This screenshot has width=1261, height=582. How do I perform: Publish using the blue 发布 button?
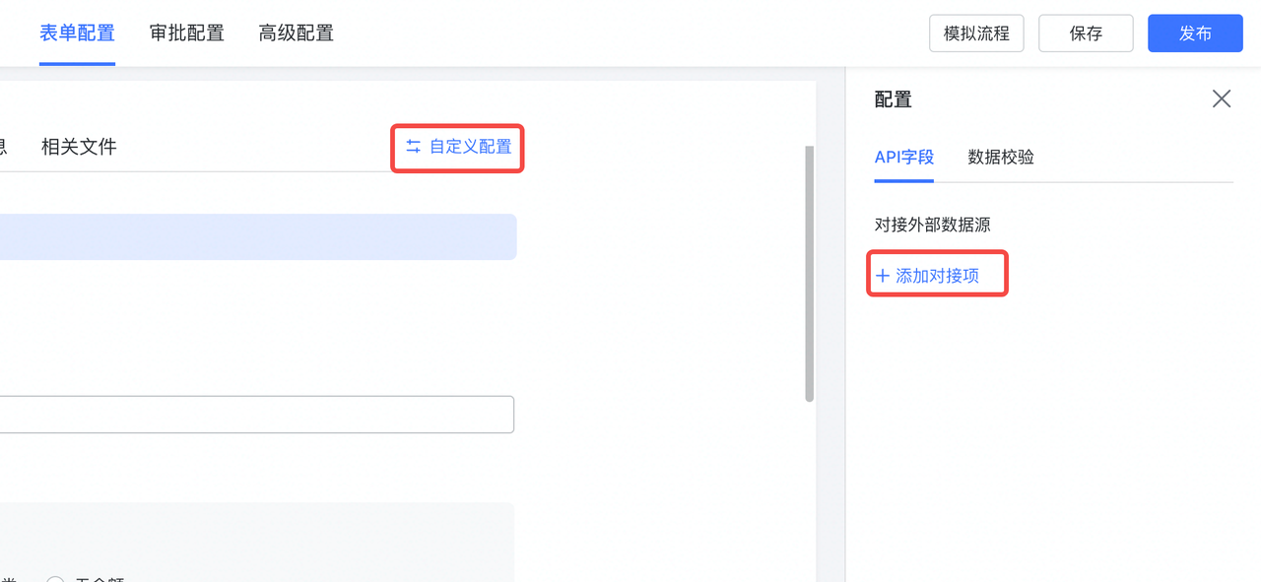tap(1195, 33)
